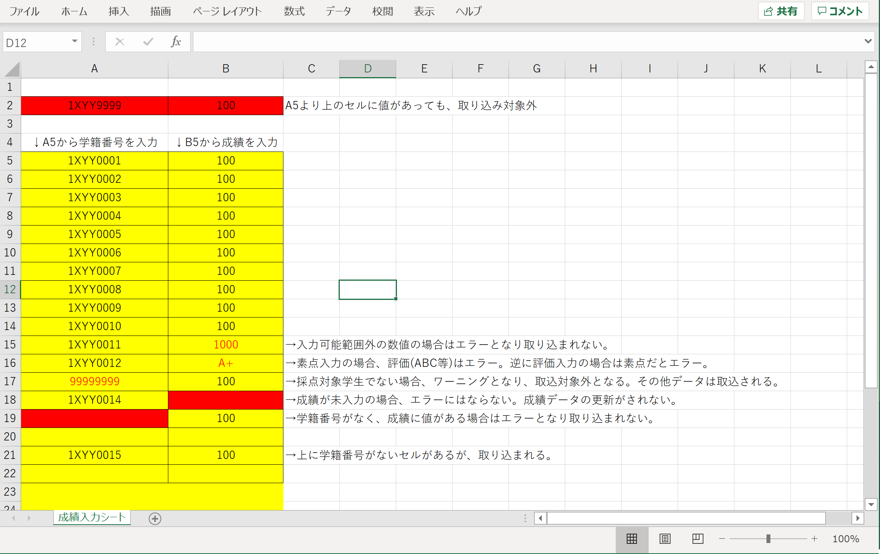Click the next sheet navigation arrow
The image size is (880, 554).
29,518
